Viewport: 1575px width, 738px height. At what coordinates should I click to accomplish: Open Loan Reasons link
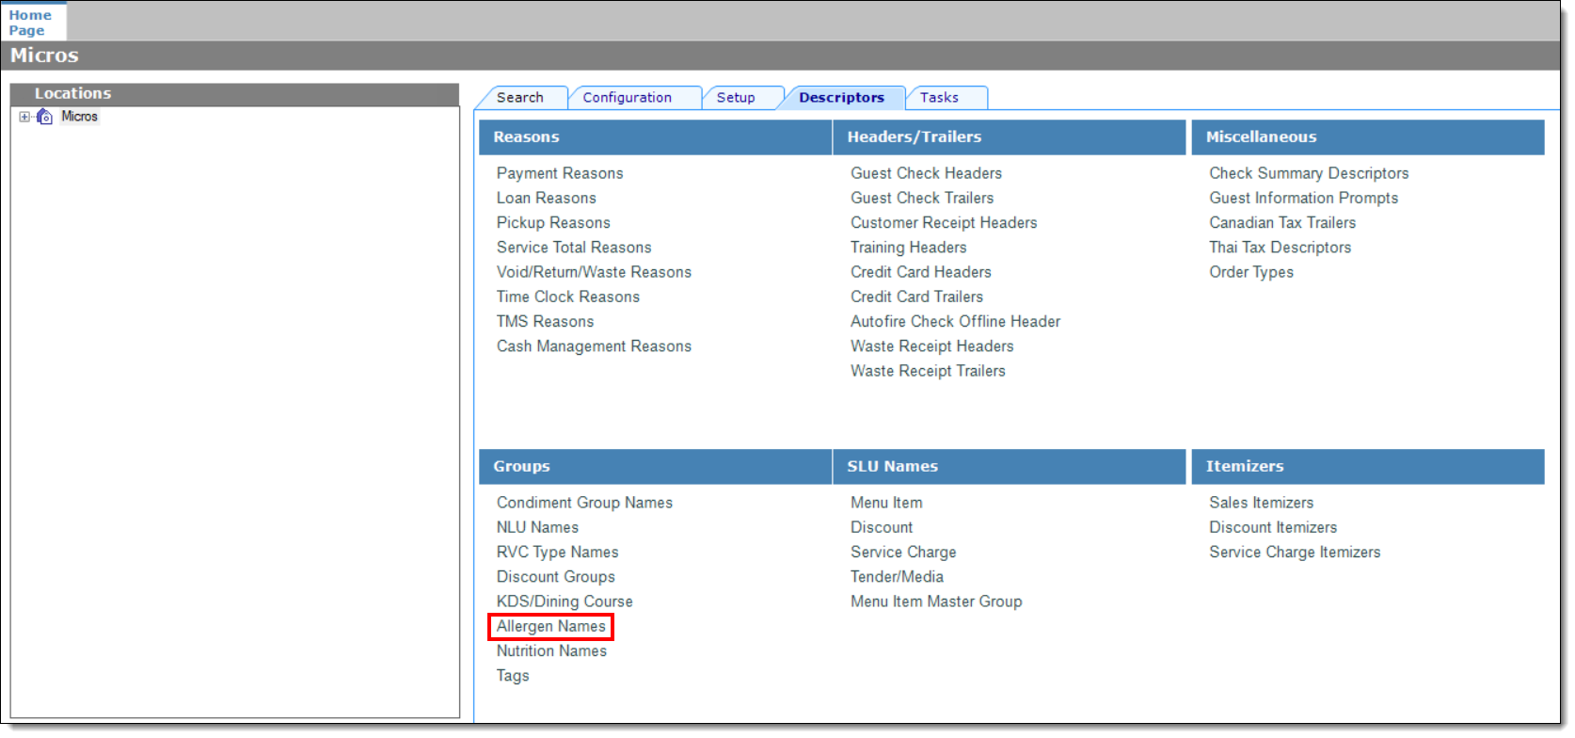pyautogui.click(x=547, y=198)
